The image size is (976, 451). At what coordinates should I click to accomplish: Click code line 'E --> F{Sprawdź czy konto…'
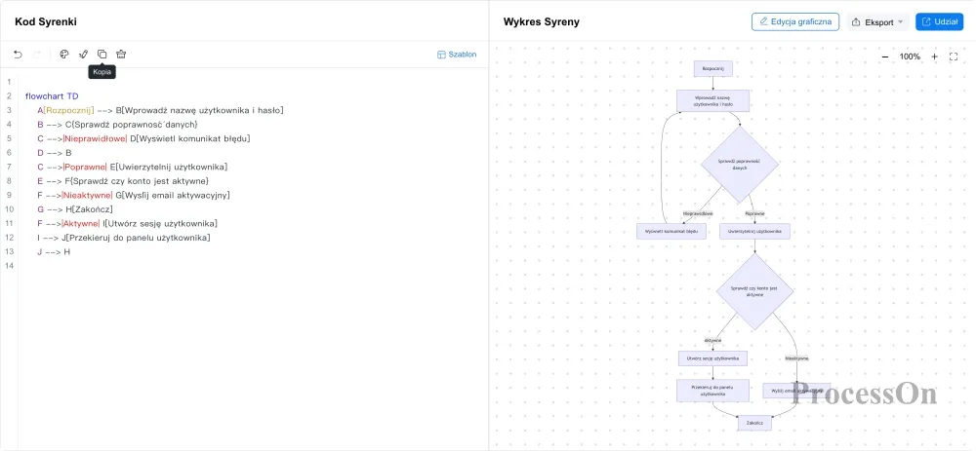(123, 181)
